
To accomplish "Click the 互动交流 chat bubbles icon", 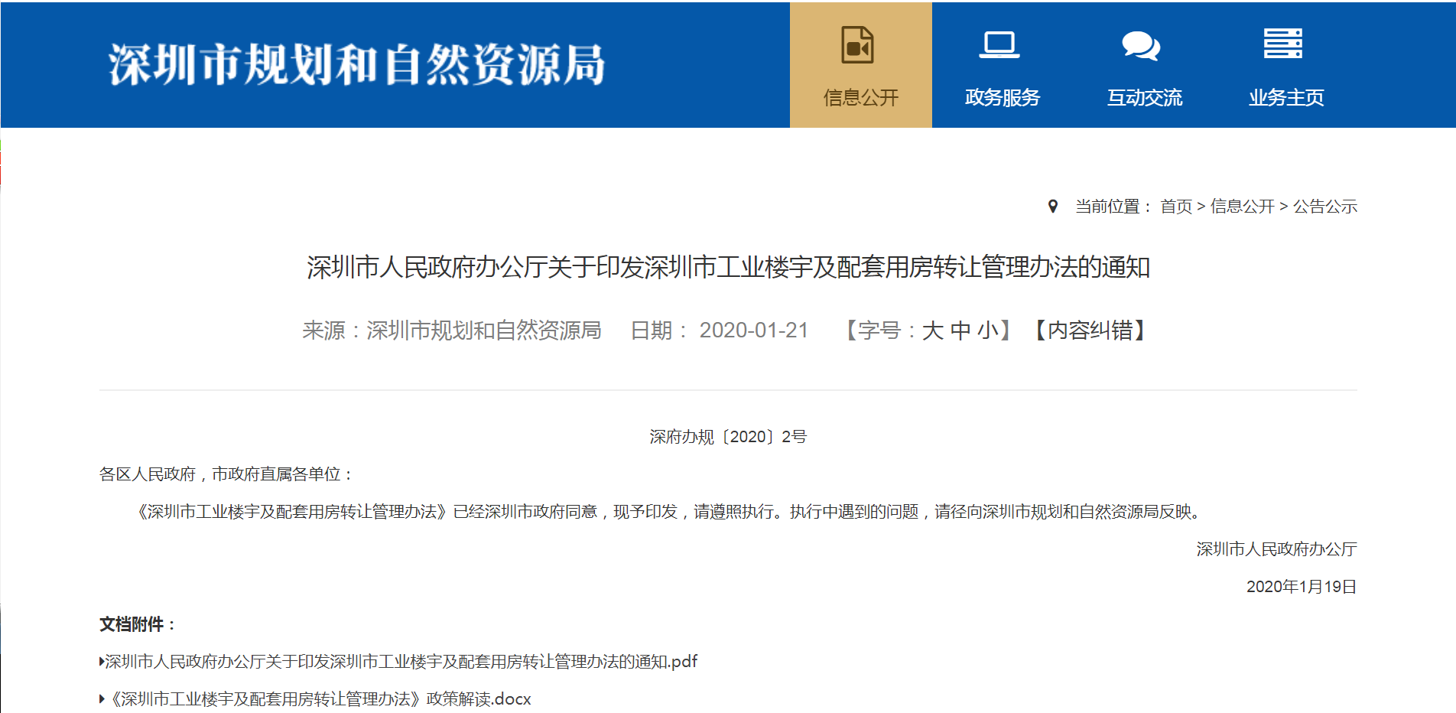I will [1141, 45].
